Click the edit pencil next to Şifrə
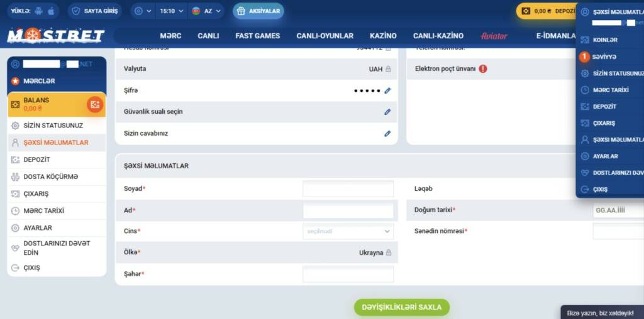 point(387,90)
